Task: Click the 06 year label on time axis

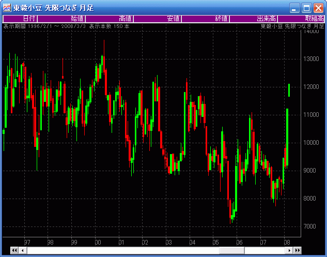Action: point(239,243)
